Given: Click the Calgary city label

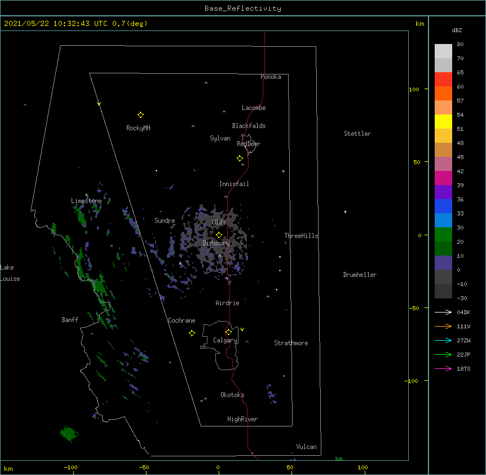Looking at the screenshot, I should coord(225,340).
